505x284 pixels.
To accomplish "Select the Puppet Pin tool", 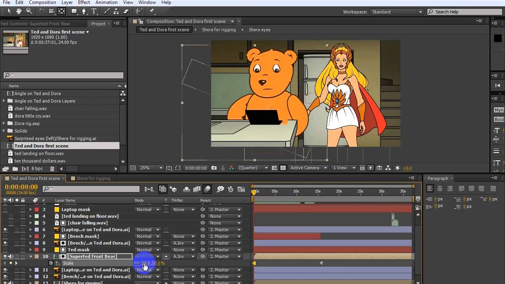I will (152, 11).
